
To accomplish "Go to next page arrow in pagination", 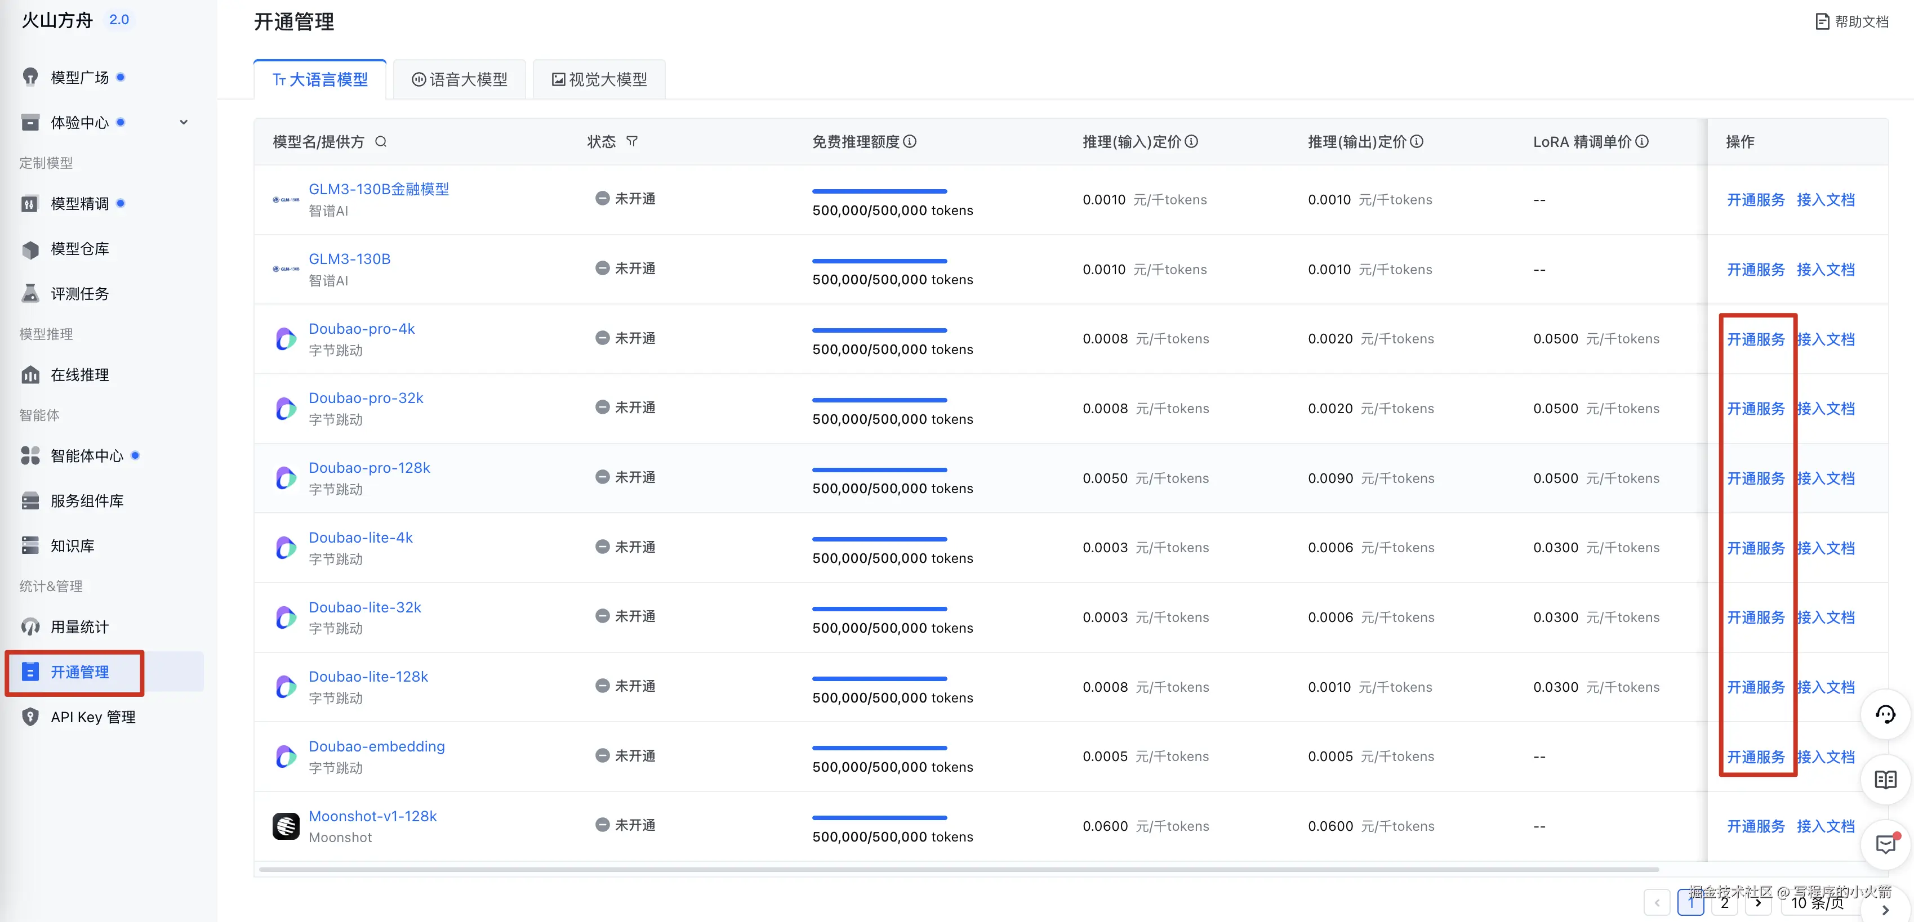I will (x=1757, y=903).
